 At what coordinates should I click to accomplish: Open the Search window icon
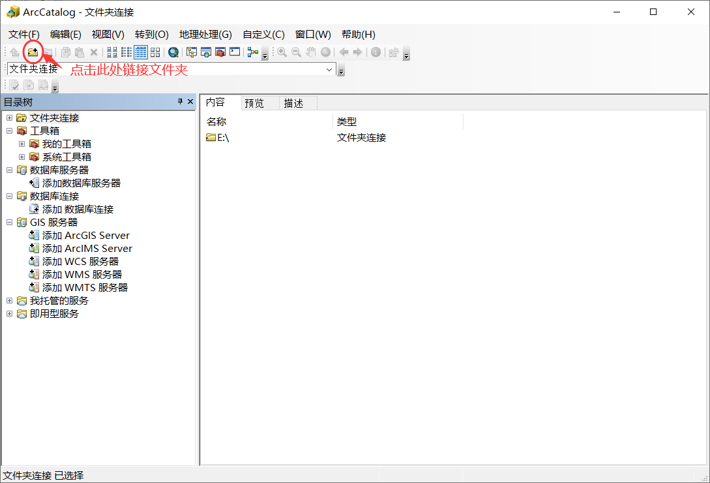[x=206, y=52]
